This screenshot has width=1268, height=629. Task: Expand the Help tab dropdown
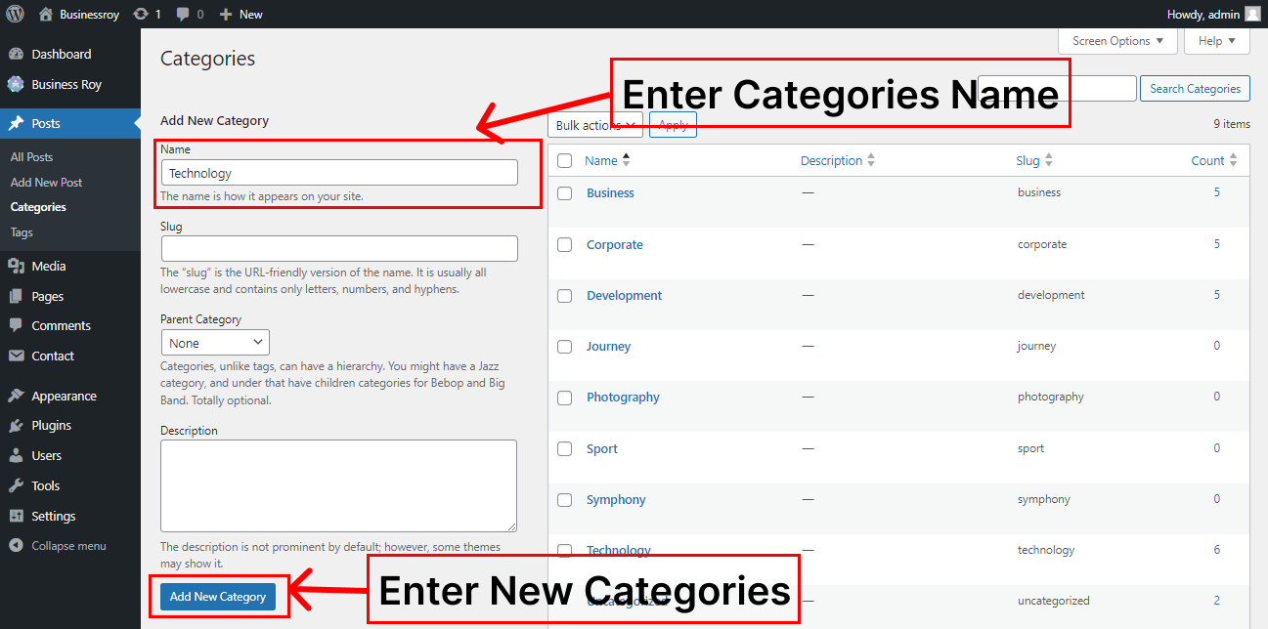1216,41
